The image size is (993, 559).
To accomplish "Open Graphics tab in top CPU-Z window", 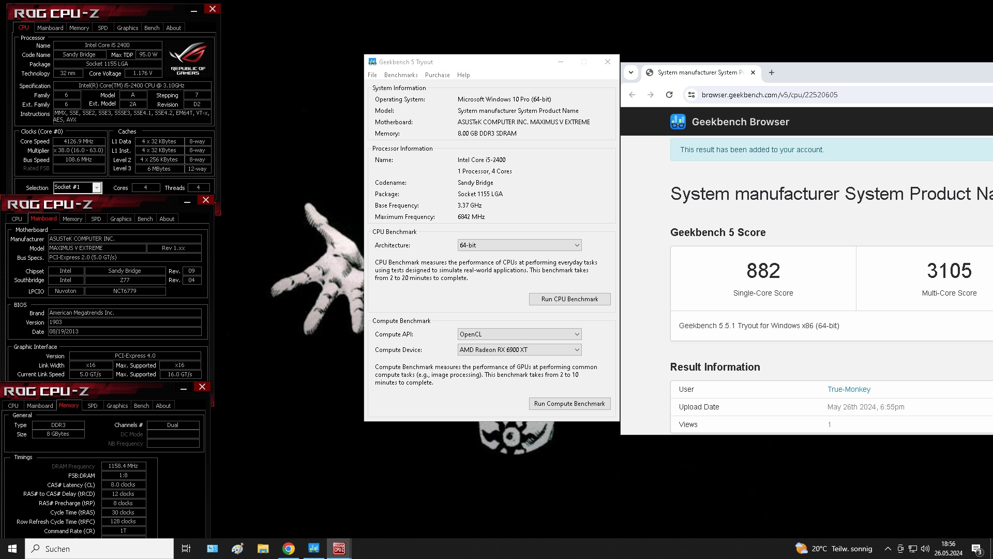I will click(x=127, y=28).
